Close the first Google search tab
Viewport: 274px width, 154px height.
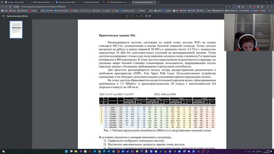27,2
